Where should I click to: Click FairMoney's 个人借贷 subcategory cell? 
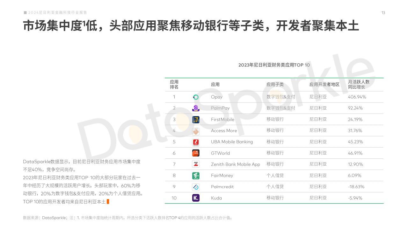pos(275,176)
